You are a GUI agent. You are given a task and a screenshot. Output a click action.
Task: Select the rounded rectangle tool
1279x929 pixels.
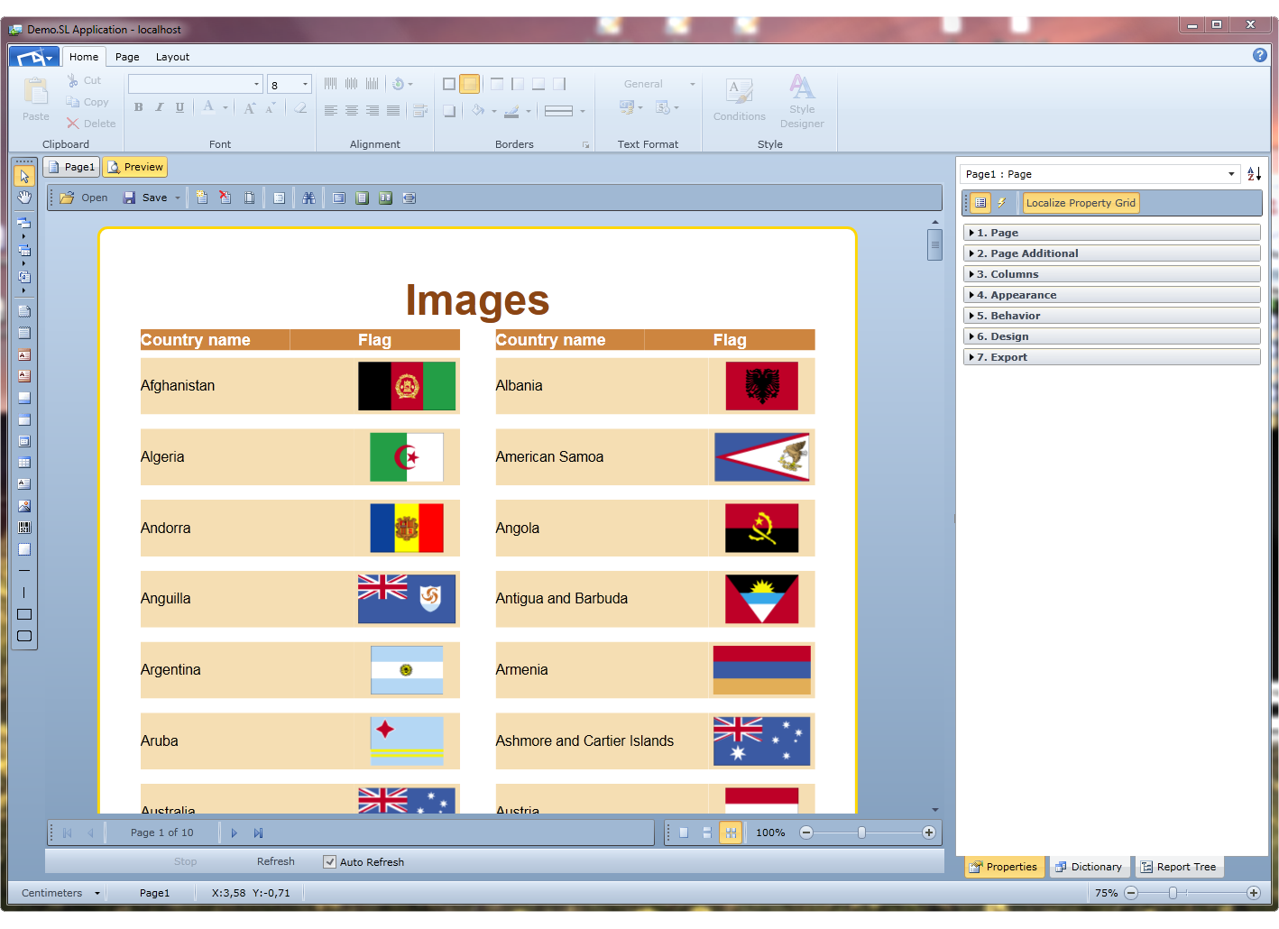24,636
